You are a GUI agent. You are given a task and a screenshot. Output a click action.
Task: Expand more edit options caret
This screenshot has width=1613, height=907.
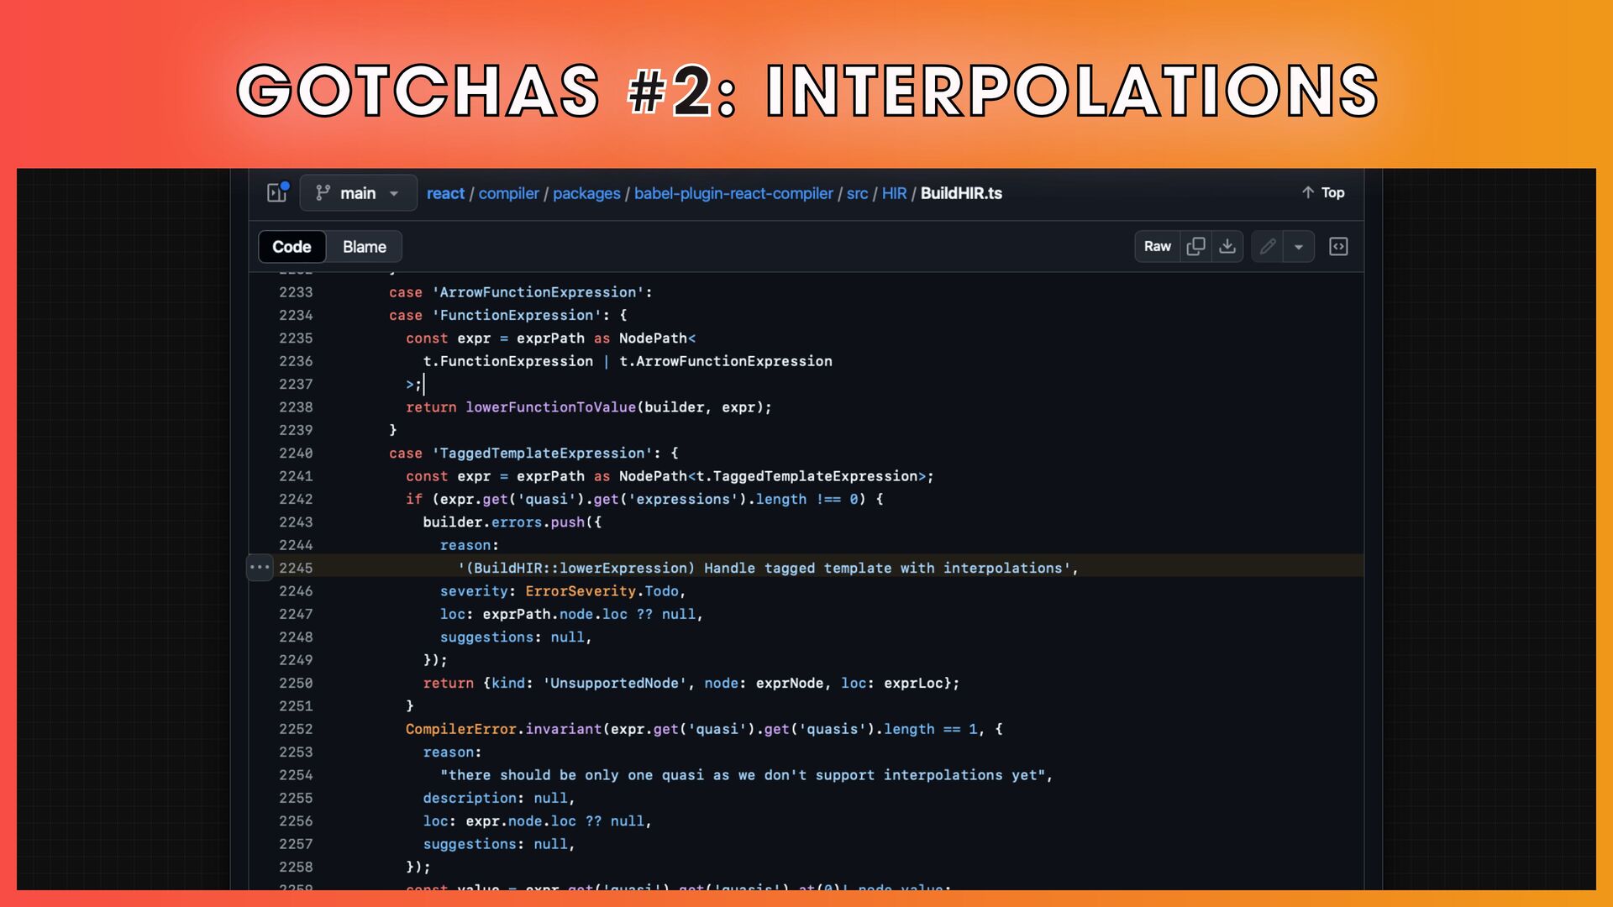point(1299,247)
